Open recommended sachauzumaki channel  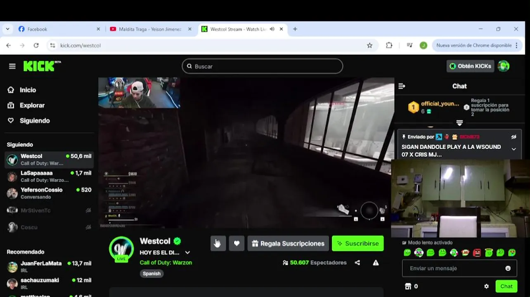pos(49,283)
